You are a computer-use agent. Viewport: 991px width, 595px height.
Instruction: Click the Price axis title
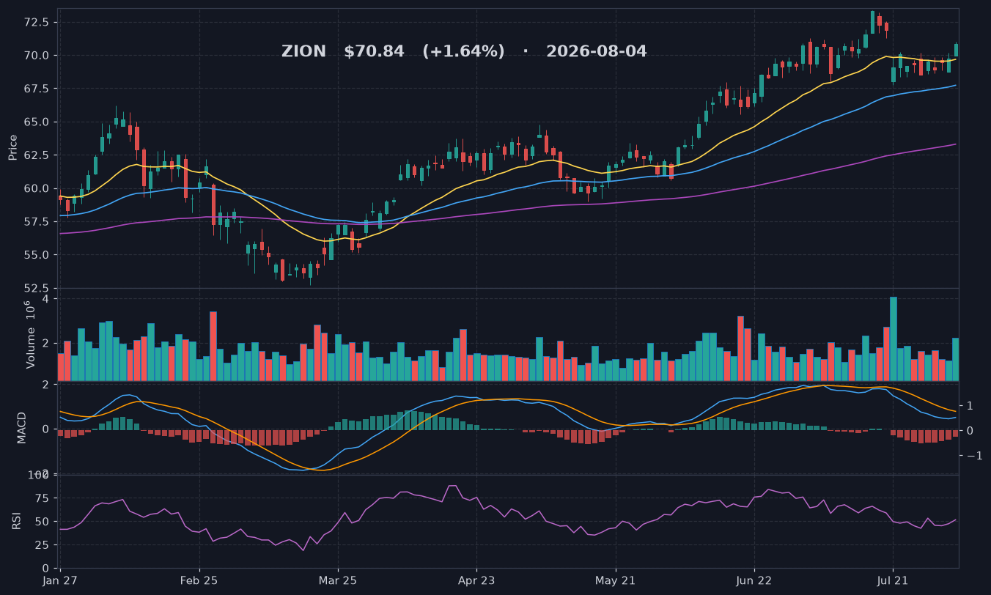[x=12, y=147]
